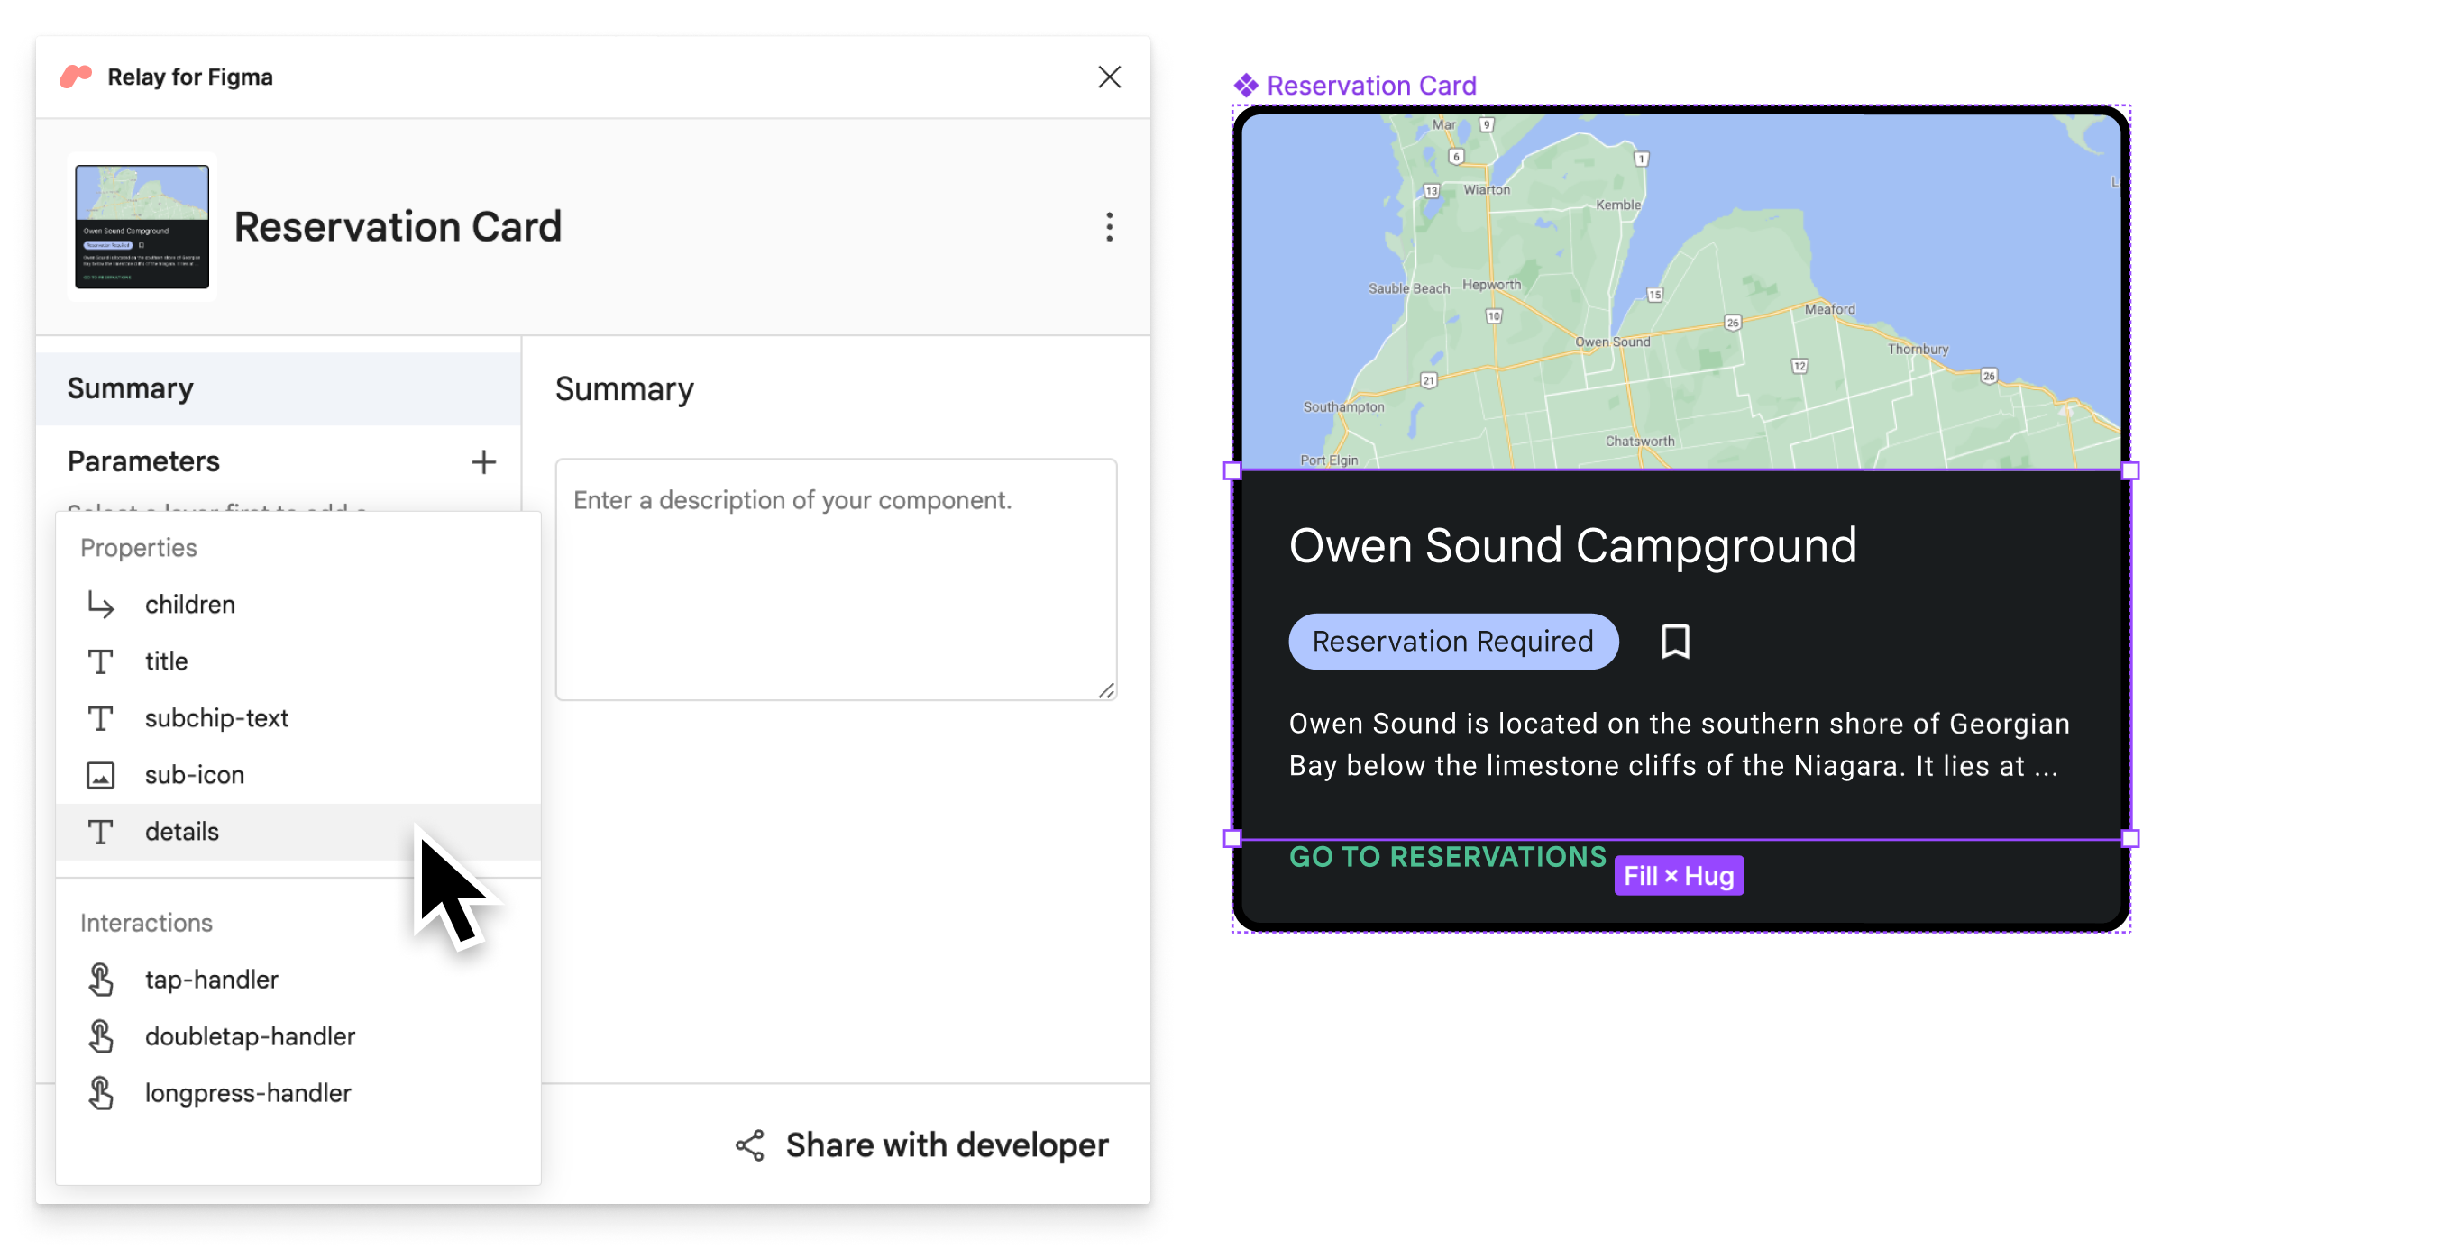Click the tap-handler interaction icon
This screenshot has height=1258, width=2445.
tap(103, 979)
